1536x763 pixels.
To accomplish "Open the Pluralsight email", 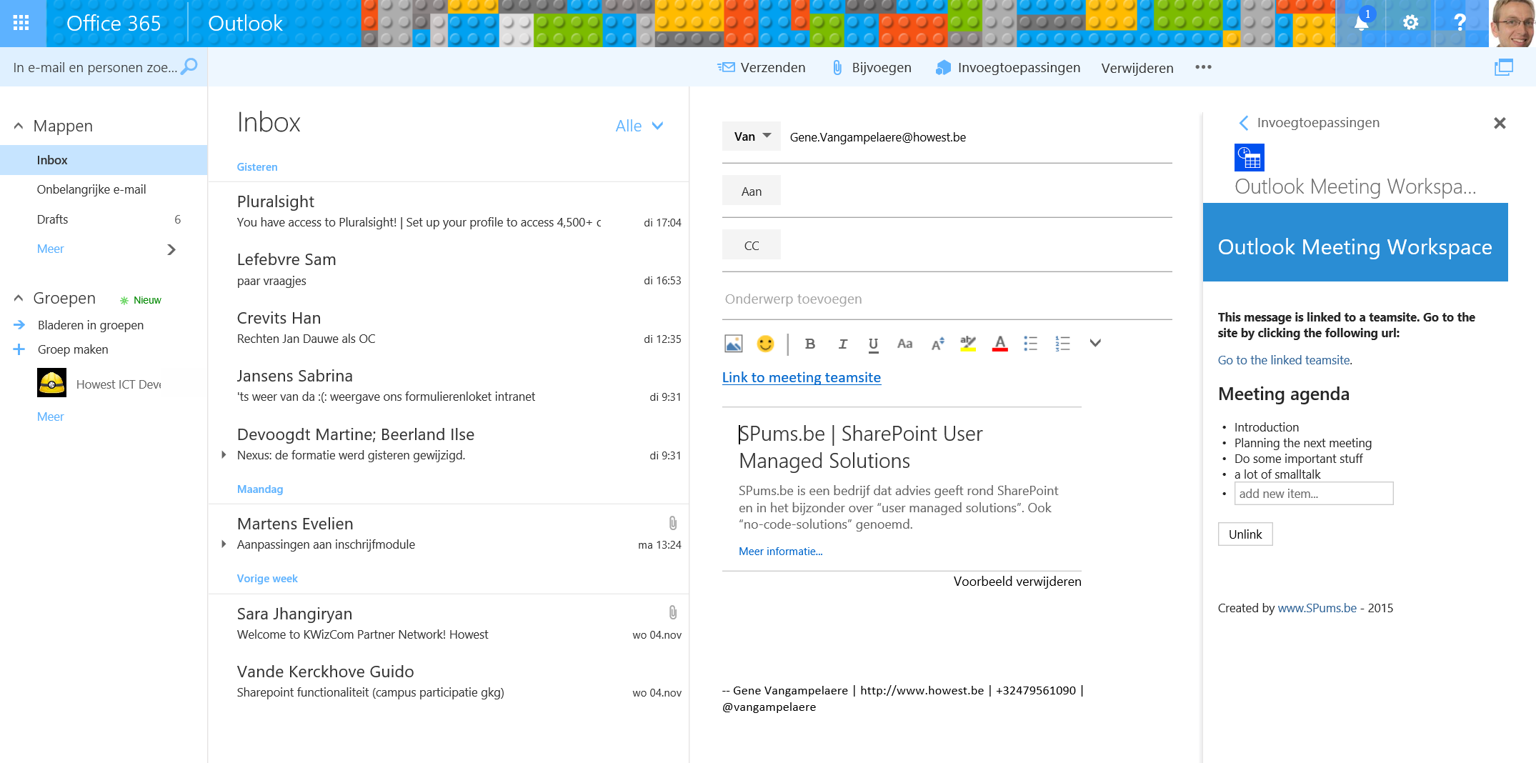I will (449, 211).
